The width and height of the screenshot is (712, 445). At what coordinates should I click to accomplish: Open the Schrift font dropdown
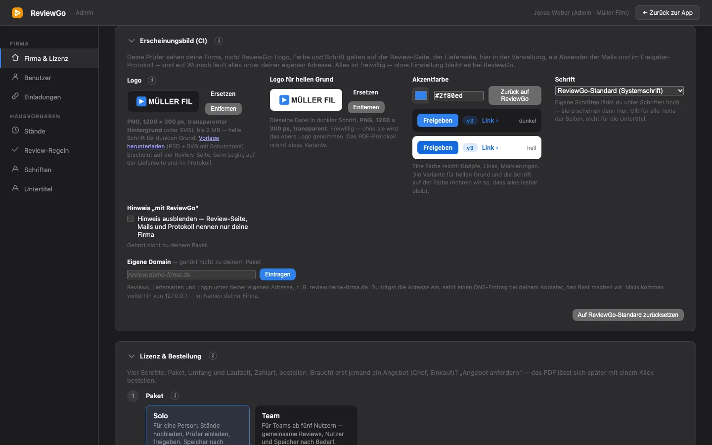tap(620, 90)
